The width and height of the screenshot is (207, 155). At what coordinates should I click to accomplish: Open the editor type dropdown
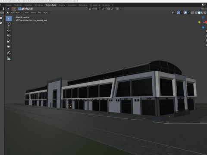[8, 9]
